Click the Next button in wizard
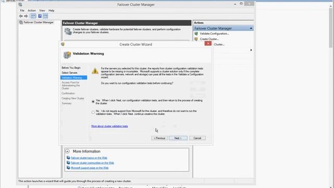The image size is (334, 188). pos(178,138)
